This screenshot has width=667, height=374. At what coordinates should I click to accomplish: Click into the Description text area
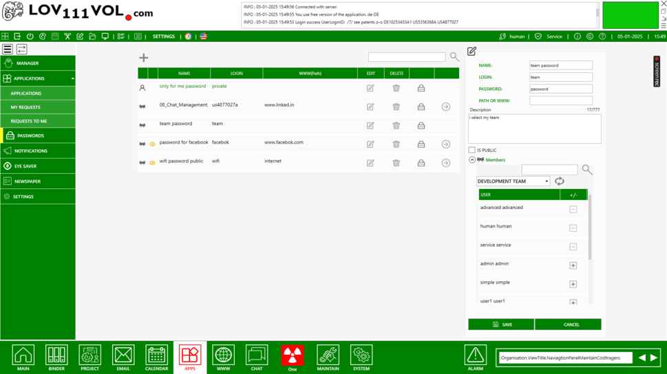535,129
